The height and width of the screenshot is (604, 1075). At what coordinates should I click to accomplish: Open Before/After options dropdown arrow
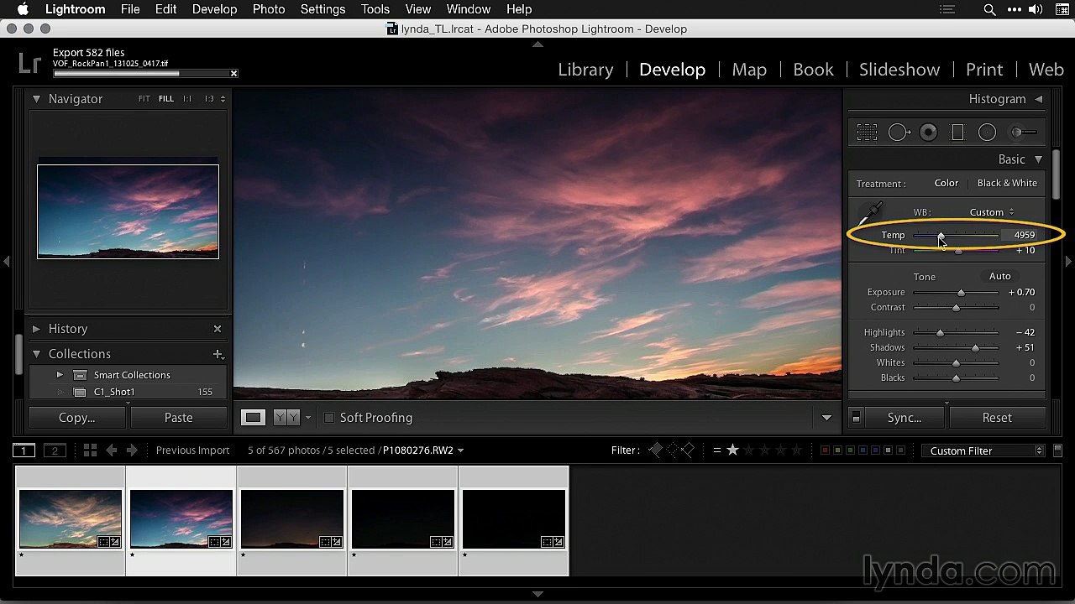(308, 418)
